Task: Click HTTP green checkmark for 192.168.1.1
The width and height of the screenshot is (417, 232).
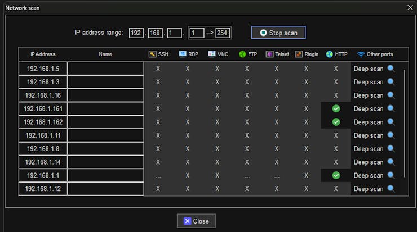Action: pyautogui.click(x=336, y=175)
